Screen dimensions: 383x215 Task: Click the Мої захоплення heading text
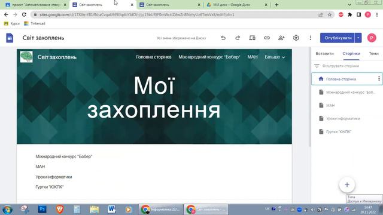point(154,97)
